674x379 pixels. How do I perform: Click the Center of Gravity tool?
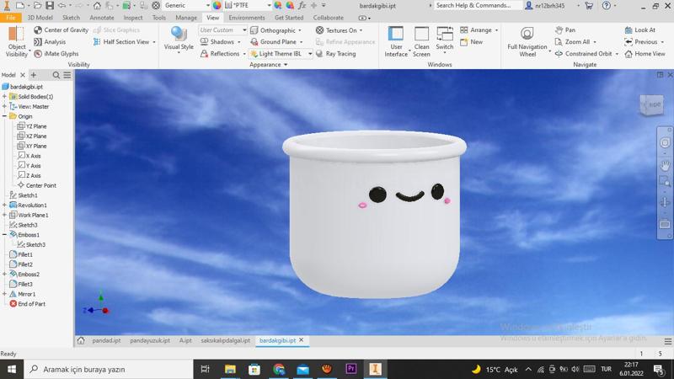click(x=61, y=30)
